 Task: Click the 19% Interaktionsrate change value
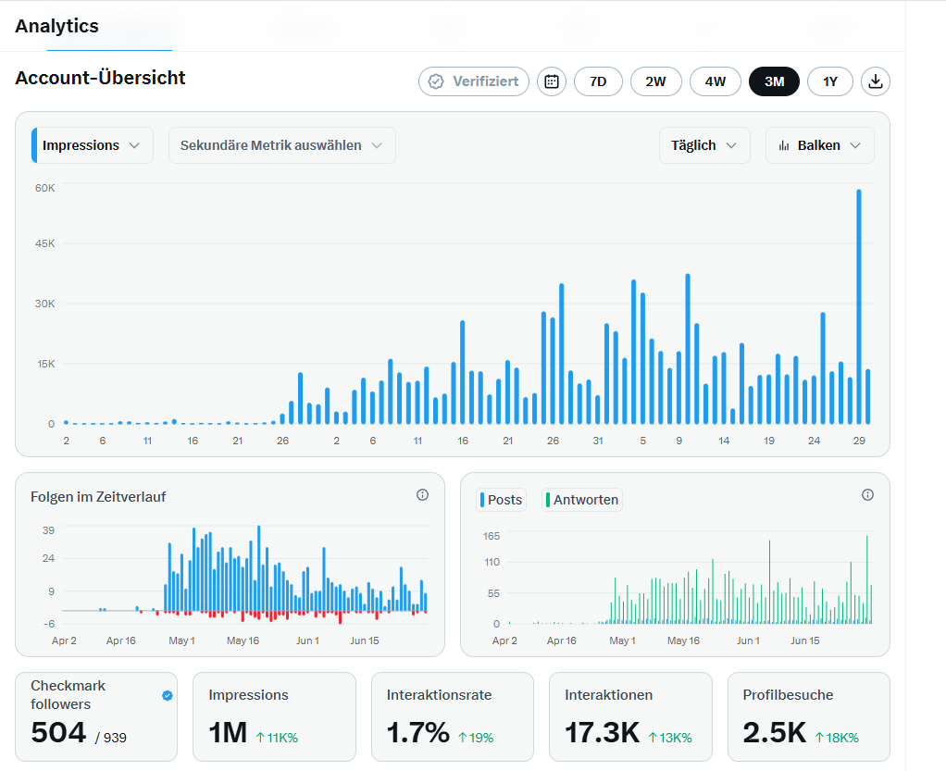coord(476,737)
